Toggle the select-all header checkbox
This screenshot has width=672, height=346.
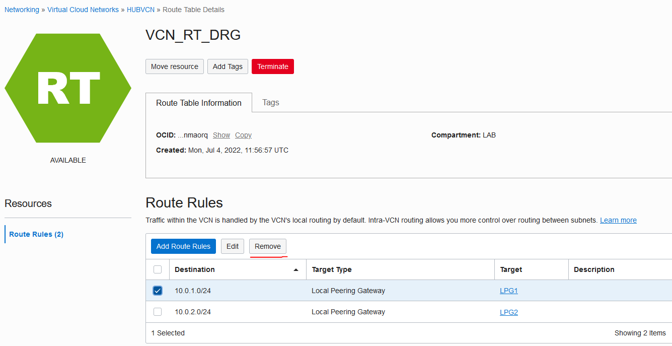(158, 269)
